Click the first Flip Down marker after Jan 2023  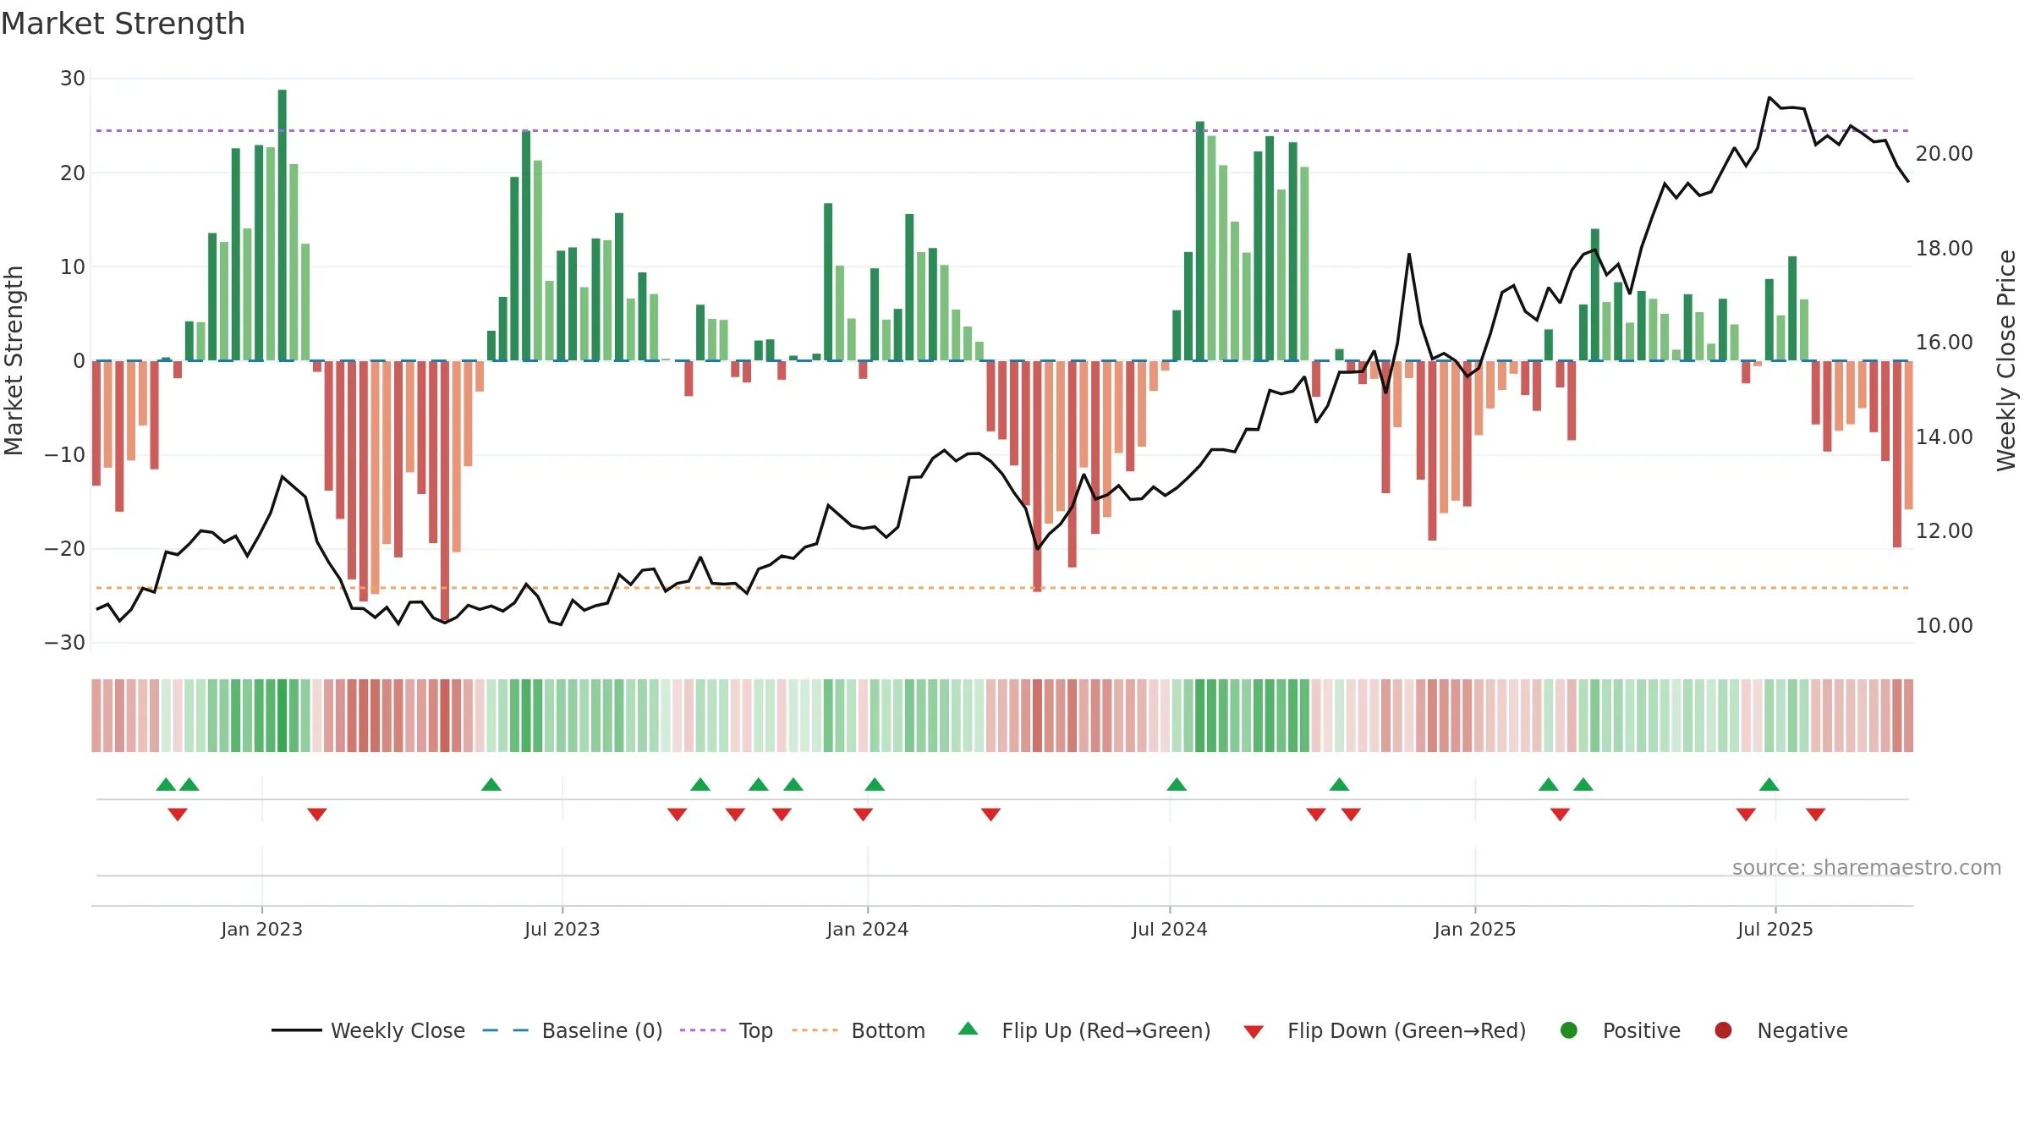point(317,815)
